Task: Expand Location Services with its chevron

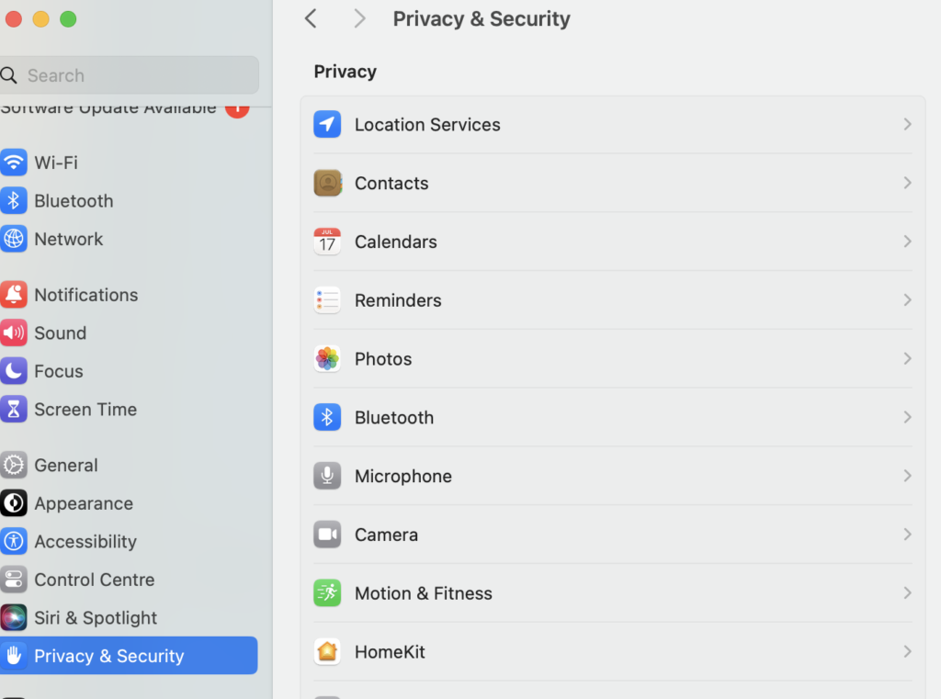Action: click(907, 124)
